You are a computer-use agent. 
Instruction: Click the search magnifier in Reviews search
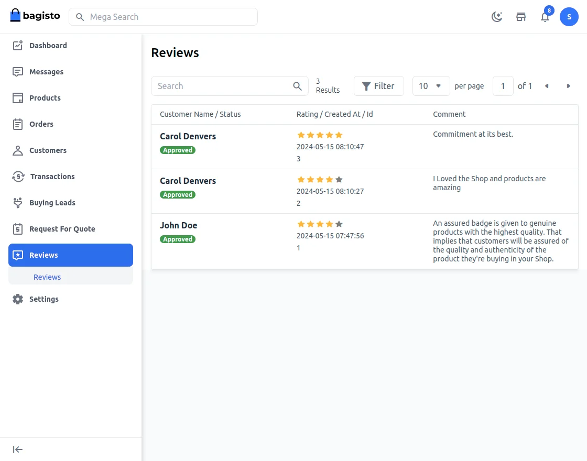[297, 86]
